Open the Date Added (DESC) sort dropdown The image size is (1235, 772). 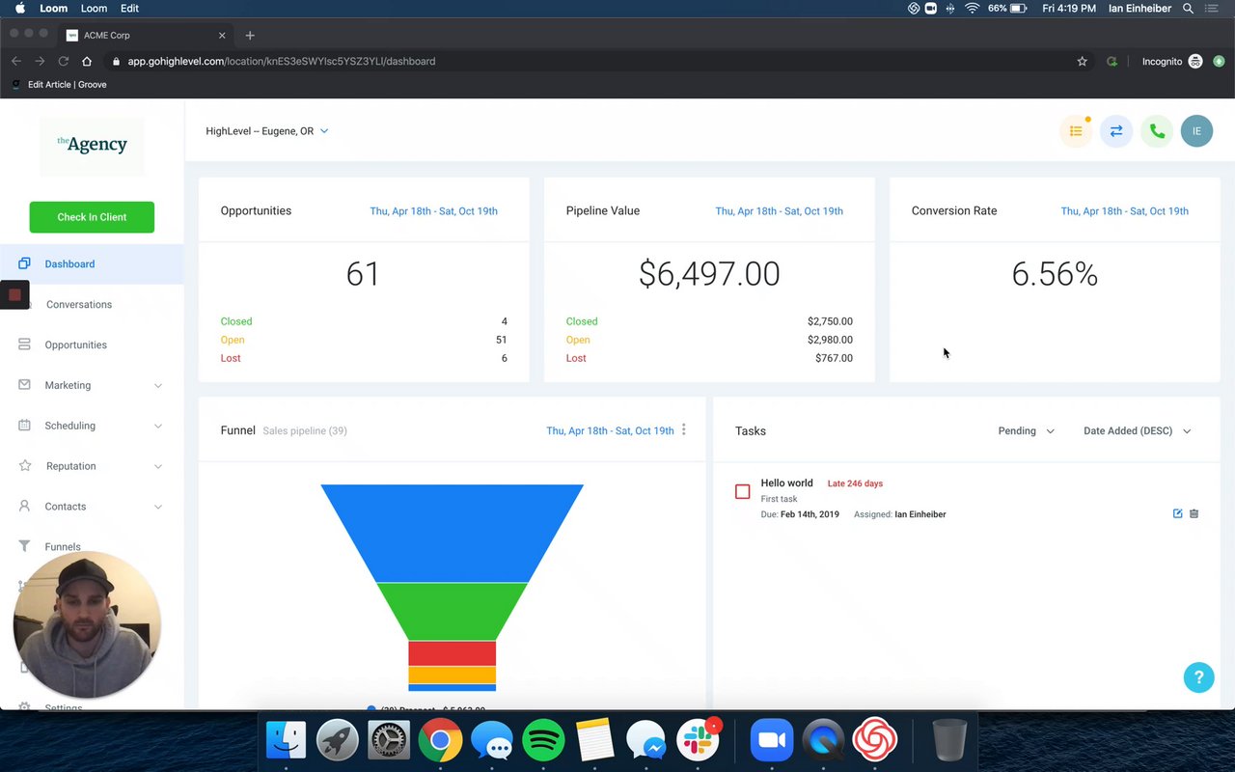pyautogui.click(x=1138, y=430)
